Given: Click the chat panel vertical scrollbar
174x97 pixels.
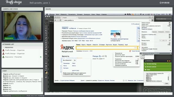Looking at the screenshot, I should pyautogui.click(x=42, y=84).
